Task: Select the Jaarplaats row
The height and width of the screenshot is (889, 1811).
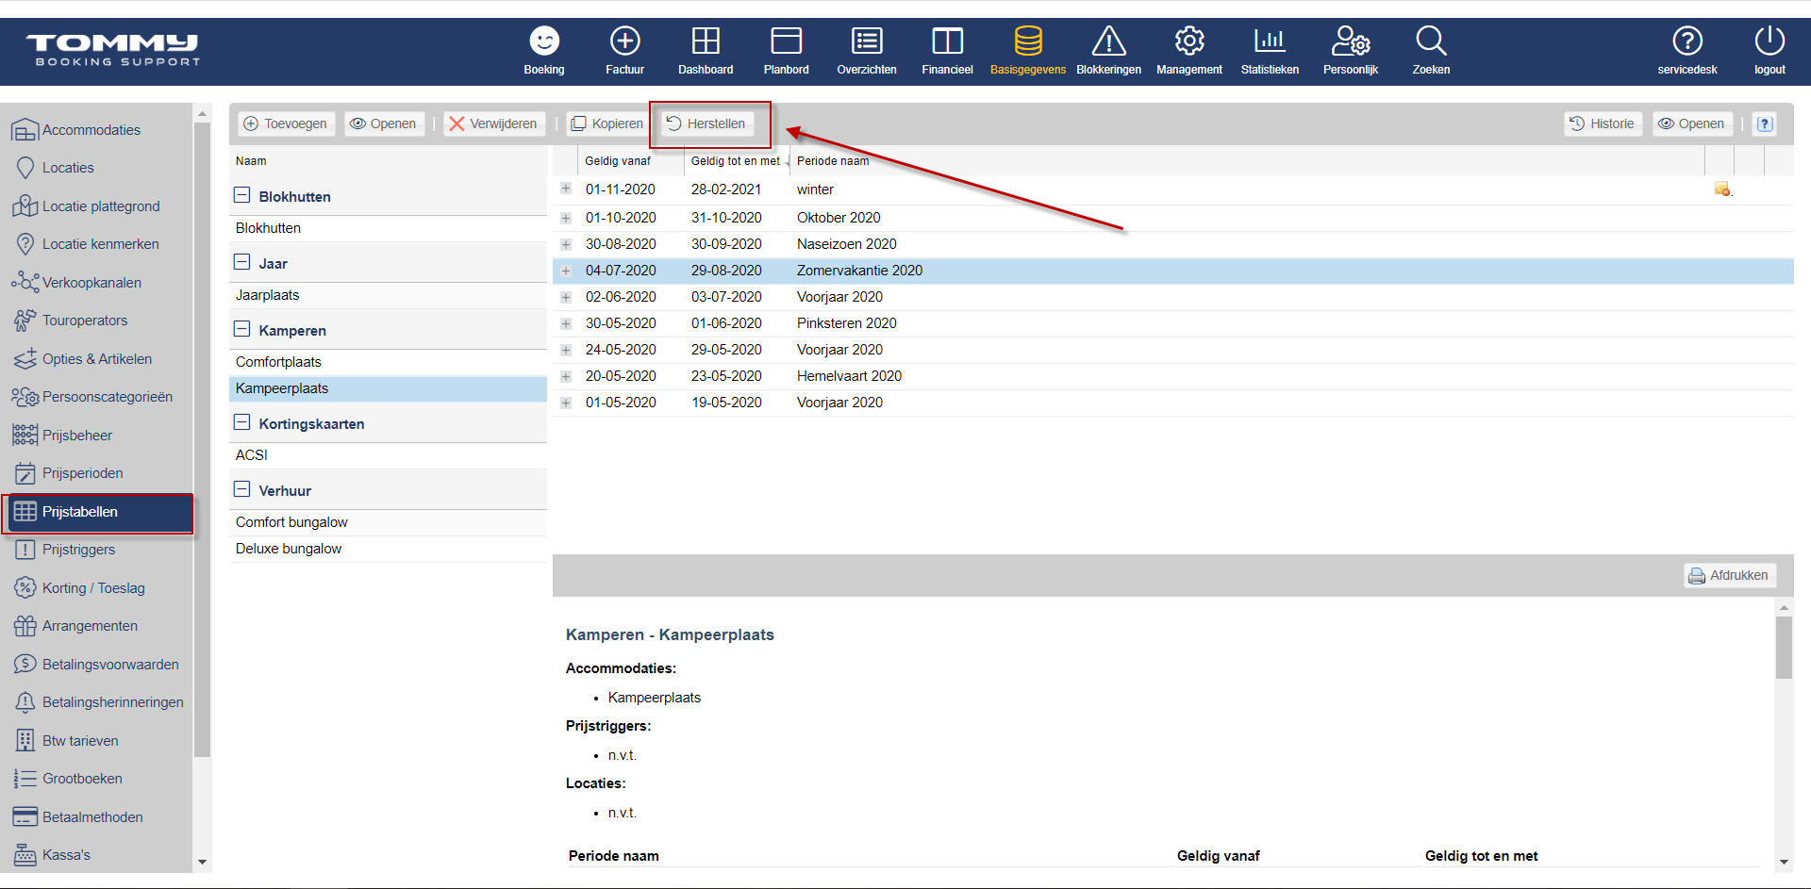Action: pyautogui.click(x=388, y=295)
